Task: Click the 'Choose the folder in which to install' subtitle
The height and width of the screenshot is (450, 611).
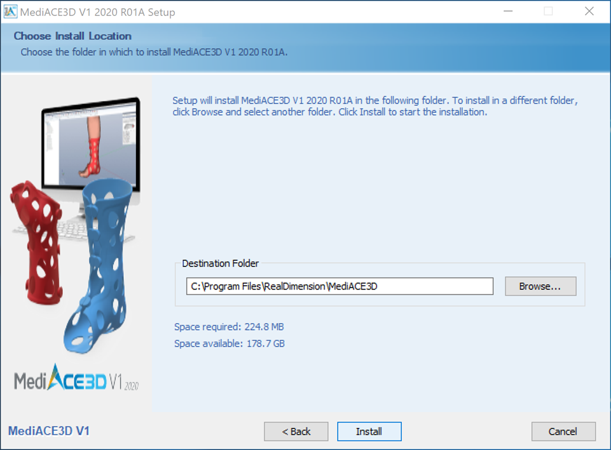Action: [x=154, y=52]
